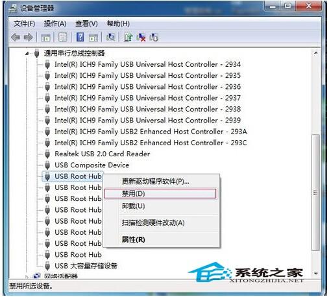Collapse the 通用串行总线控制器 tree node
This screenshot has width=329, height=297.
[x=27, y=53]
